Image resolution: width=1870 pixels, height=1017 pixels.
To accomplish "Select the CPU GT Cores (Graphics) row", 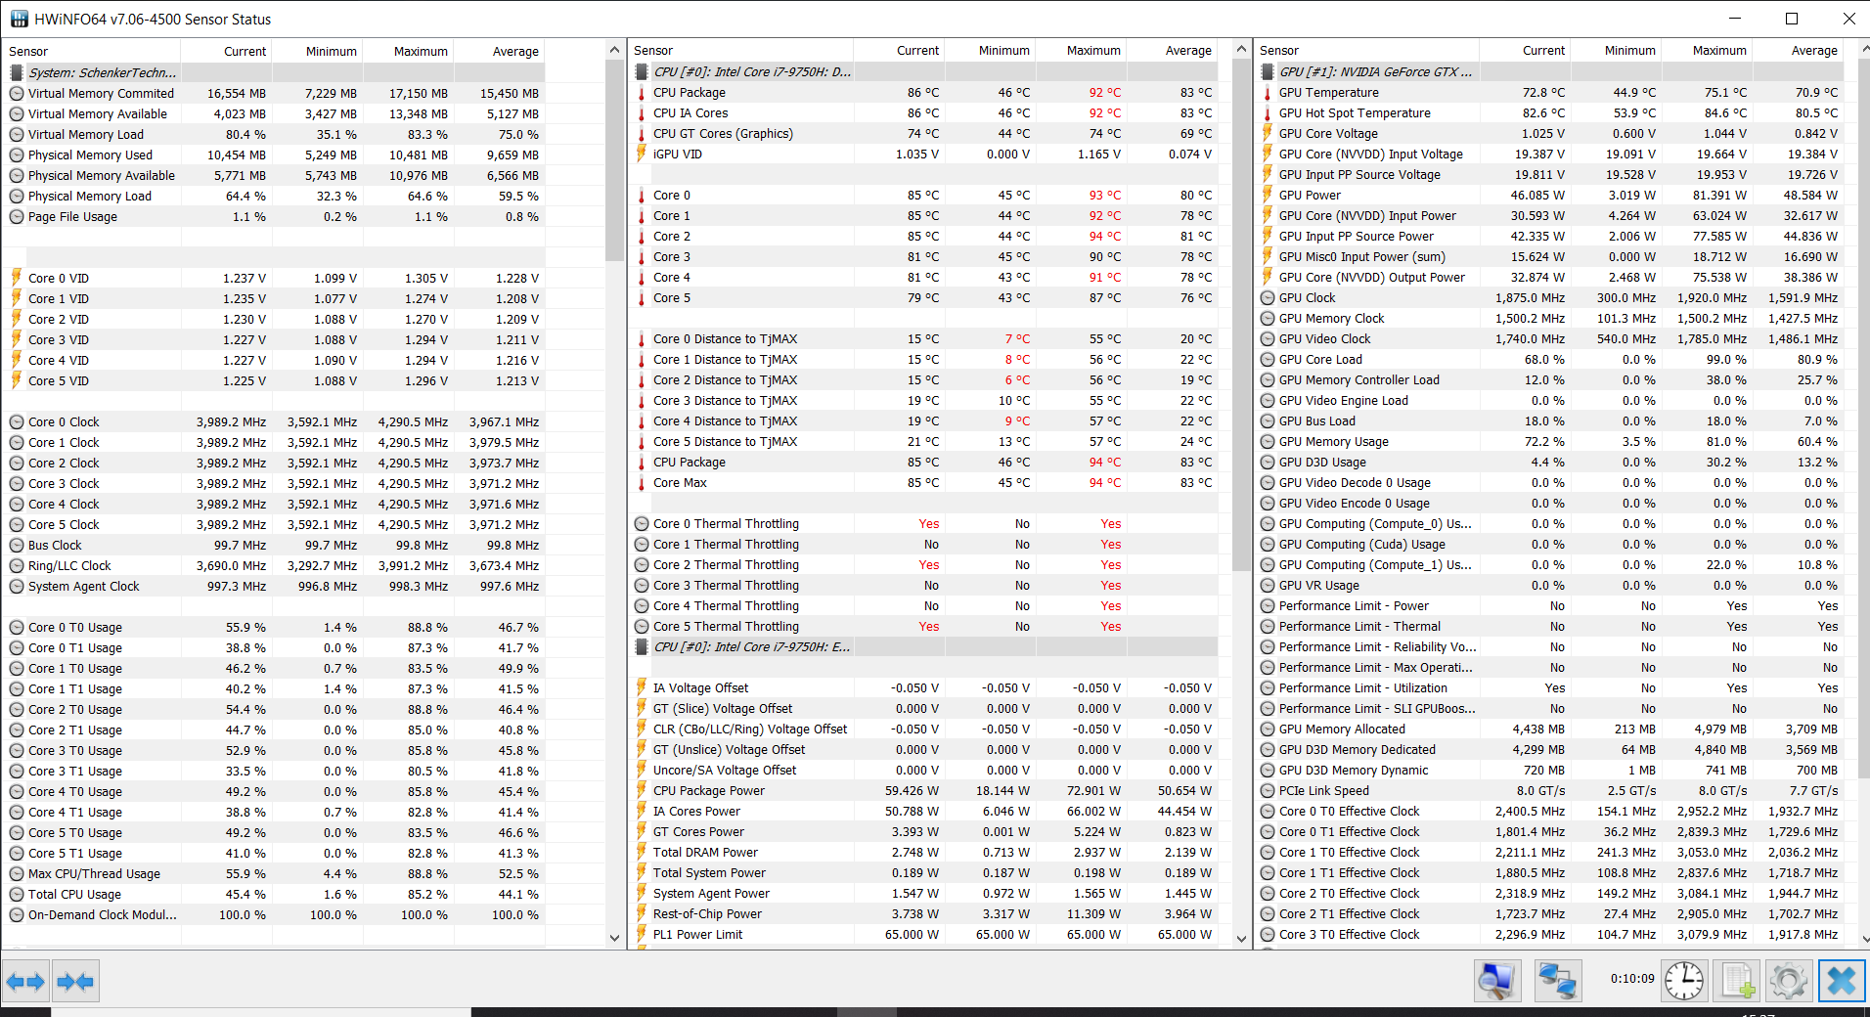I will click(924, 133).
